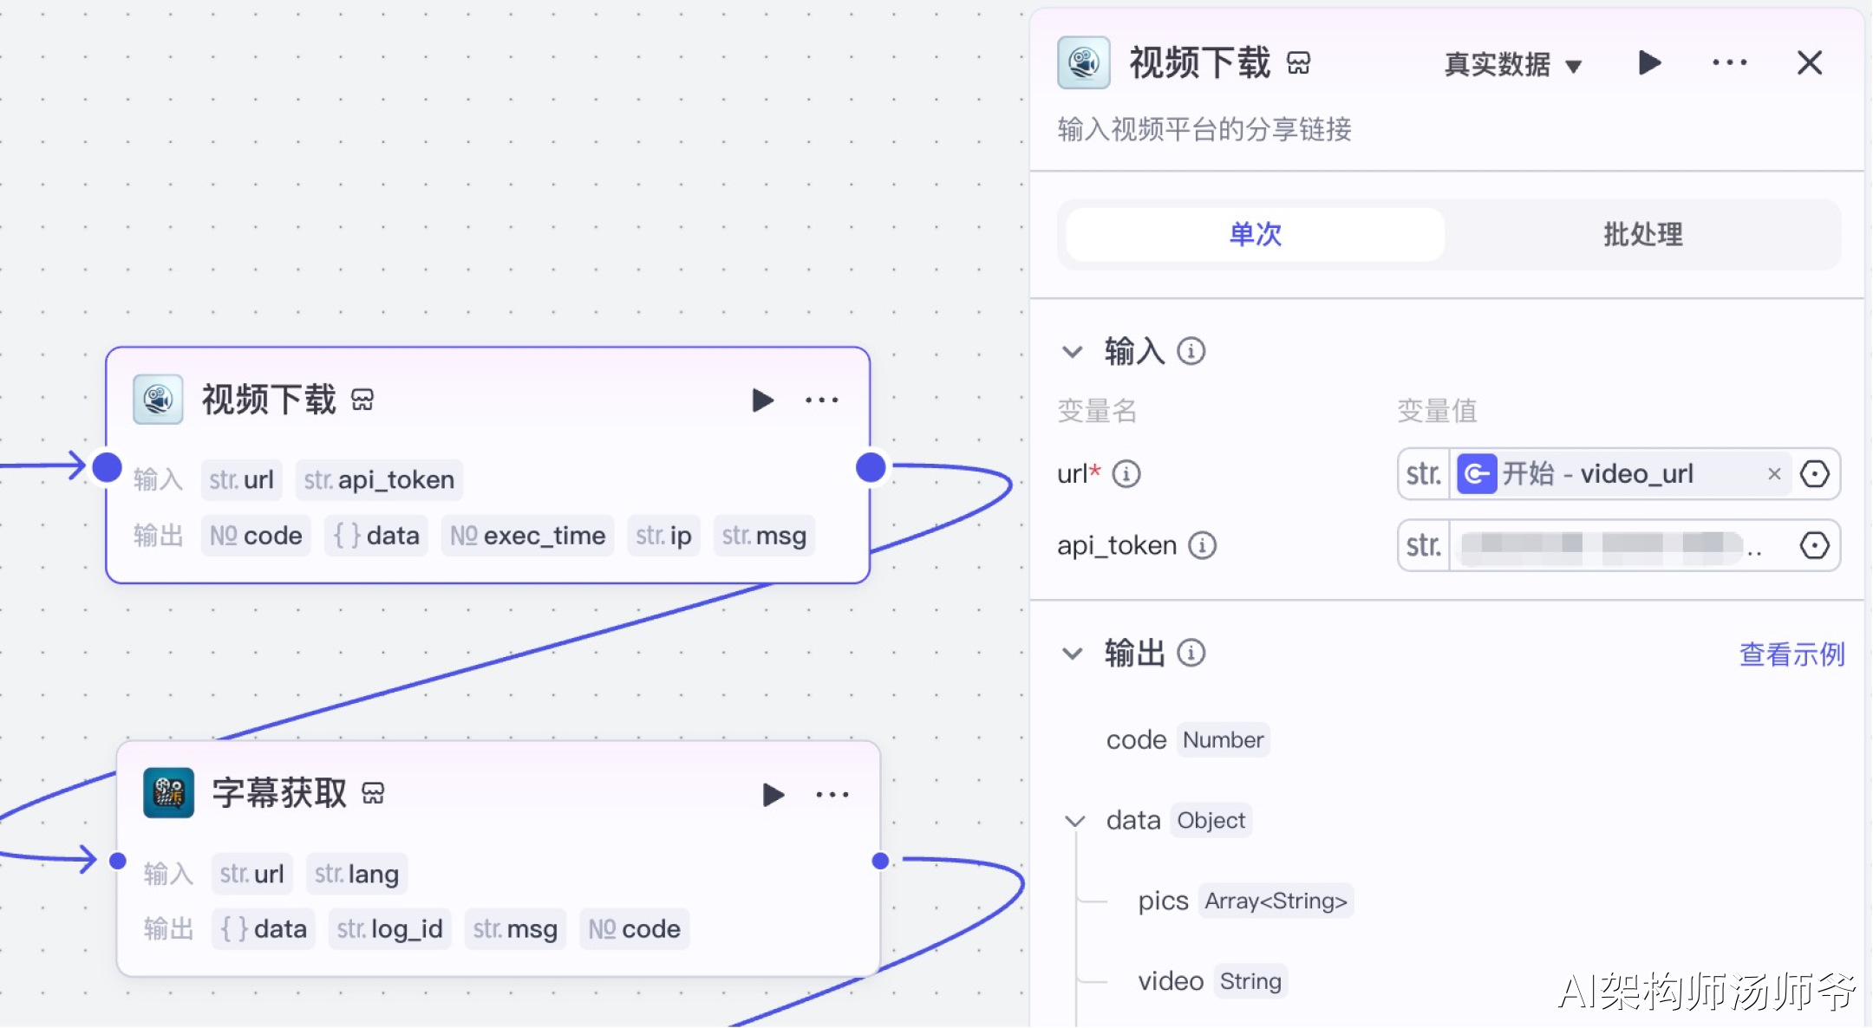
Task: Open the panel's three-dot menu
Action: [1729, 63]
